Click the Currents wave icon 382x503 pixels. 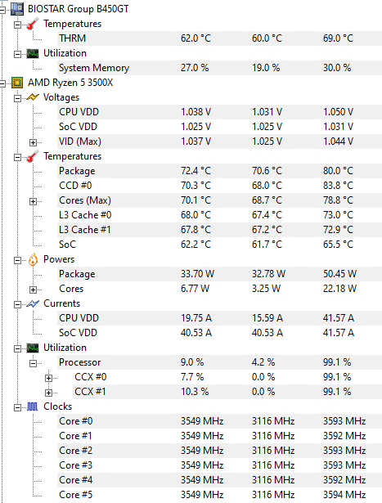point(33,303)
